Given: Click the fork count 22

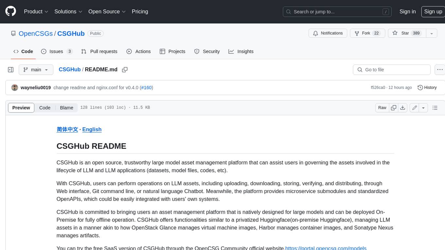Looking at the screenshot, I should (376, 33).
